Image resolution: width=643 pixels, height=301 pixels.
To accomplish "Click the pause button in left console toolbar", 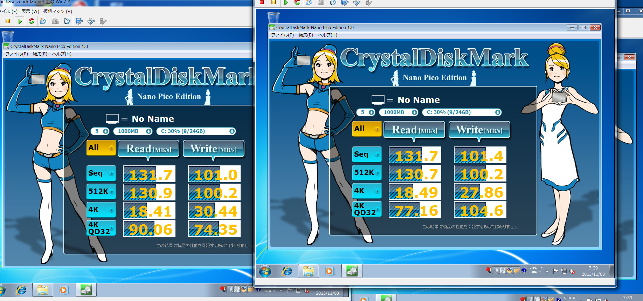I will tap(8, 21).
